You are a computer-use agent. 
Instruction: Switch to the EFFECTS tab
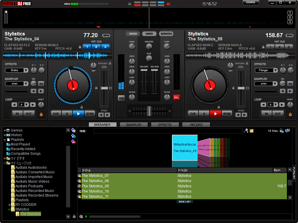pos(165,125)
